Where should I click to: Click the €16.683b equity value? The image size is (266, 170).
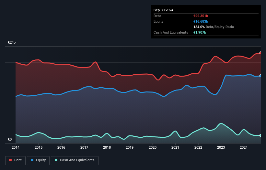tap(201, 21)
